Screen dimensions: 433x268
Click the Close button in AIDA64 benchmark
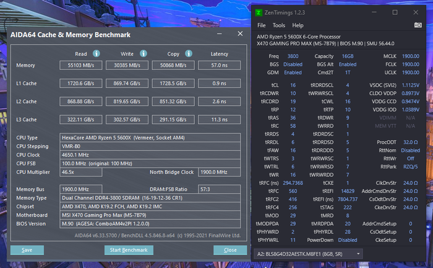[230, 250]
